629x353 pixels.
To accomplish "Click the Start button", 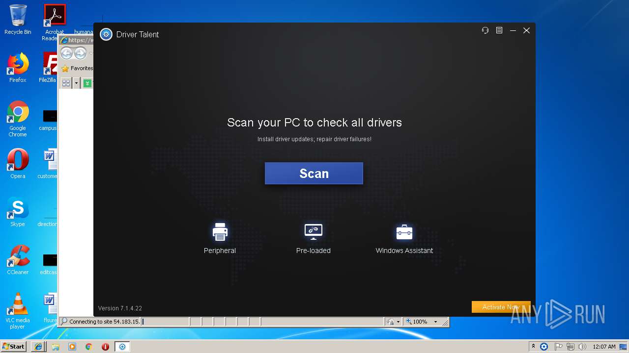I will click(14, 346).
